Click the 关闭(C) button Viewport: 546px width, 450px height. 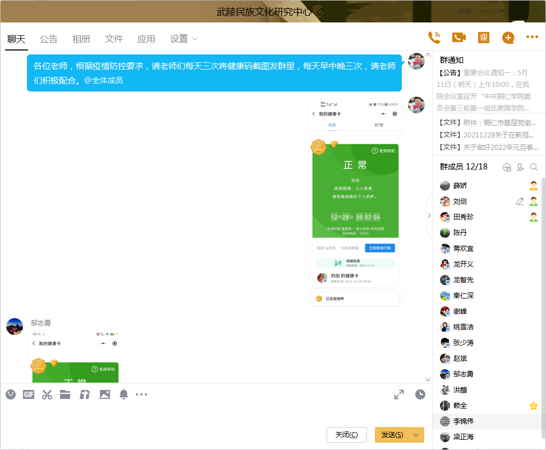click(346, 435)
